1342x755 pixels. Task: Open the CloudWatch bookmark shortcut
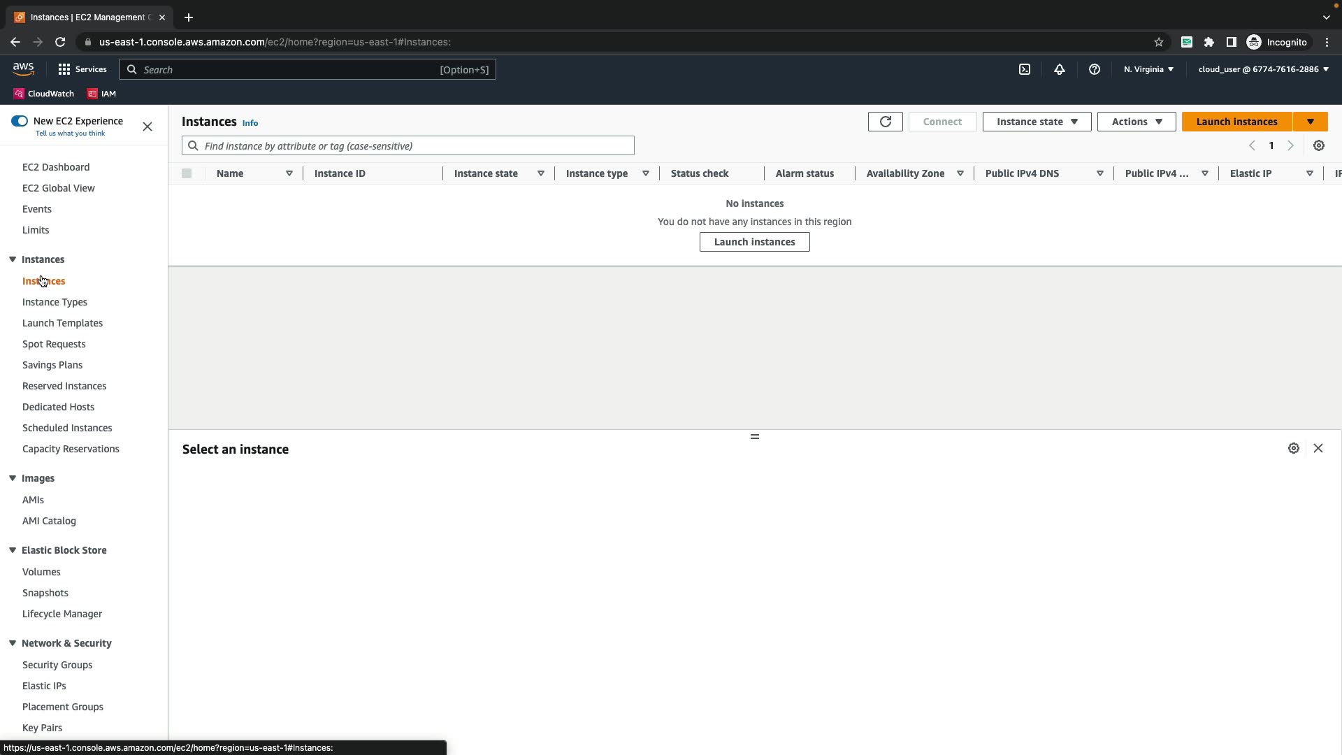pos(43,94)
